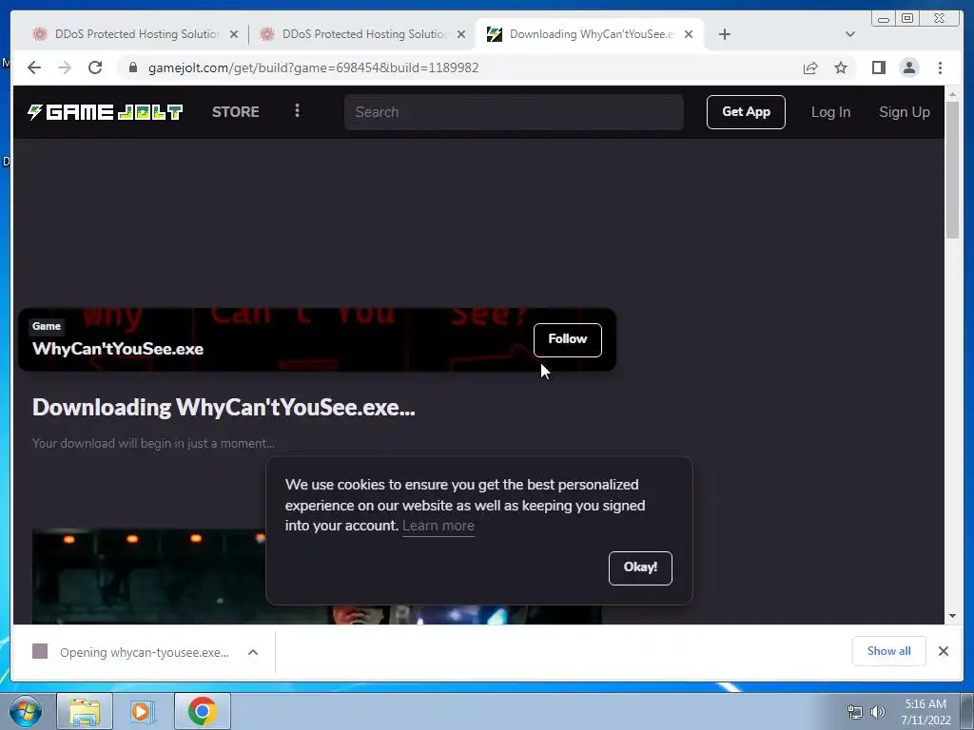The height and width of the screenshot is (730, 974).
Task: Open the network tray icon
Action: 855,712
